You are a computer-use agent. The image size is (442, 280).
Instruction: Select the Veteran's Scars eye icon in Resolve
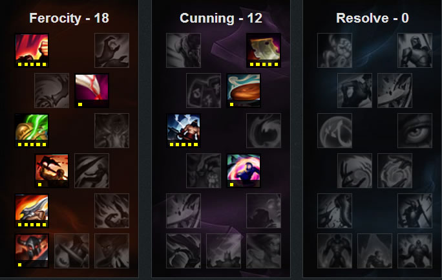tap(415, 131)
